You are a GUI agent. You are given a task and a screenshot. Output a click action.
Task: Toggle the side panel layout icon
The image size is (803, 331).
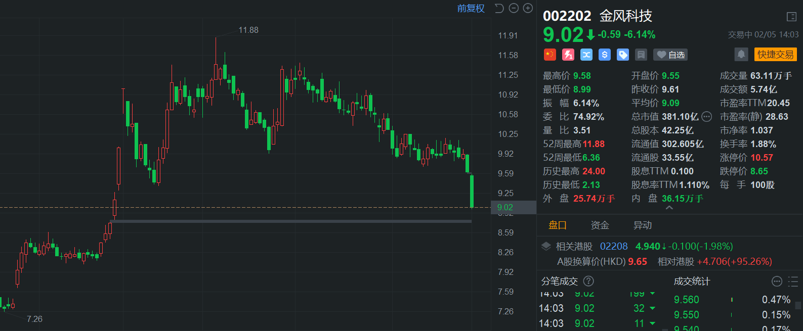[x=792, y=17]
